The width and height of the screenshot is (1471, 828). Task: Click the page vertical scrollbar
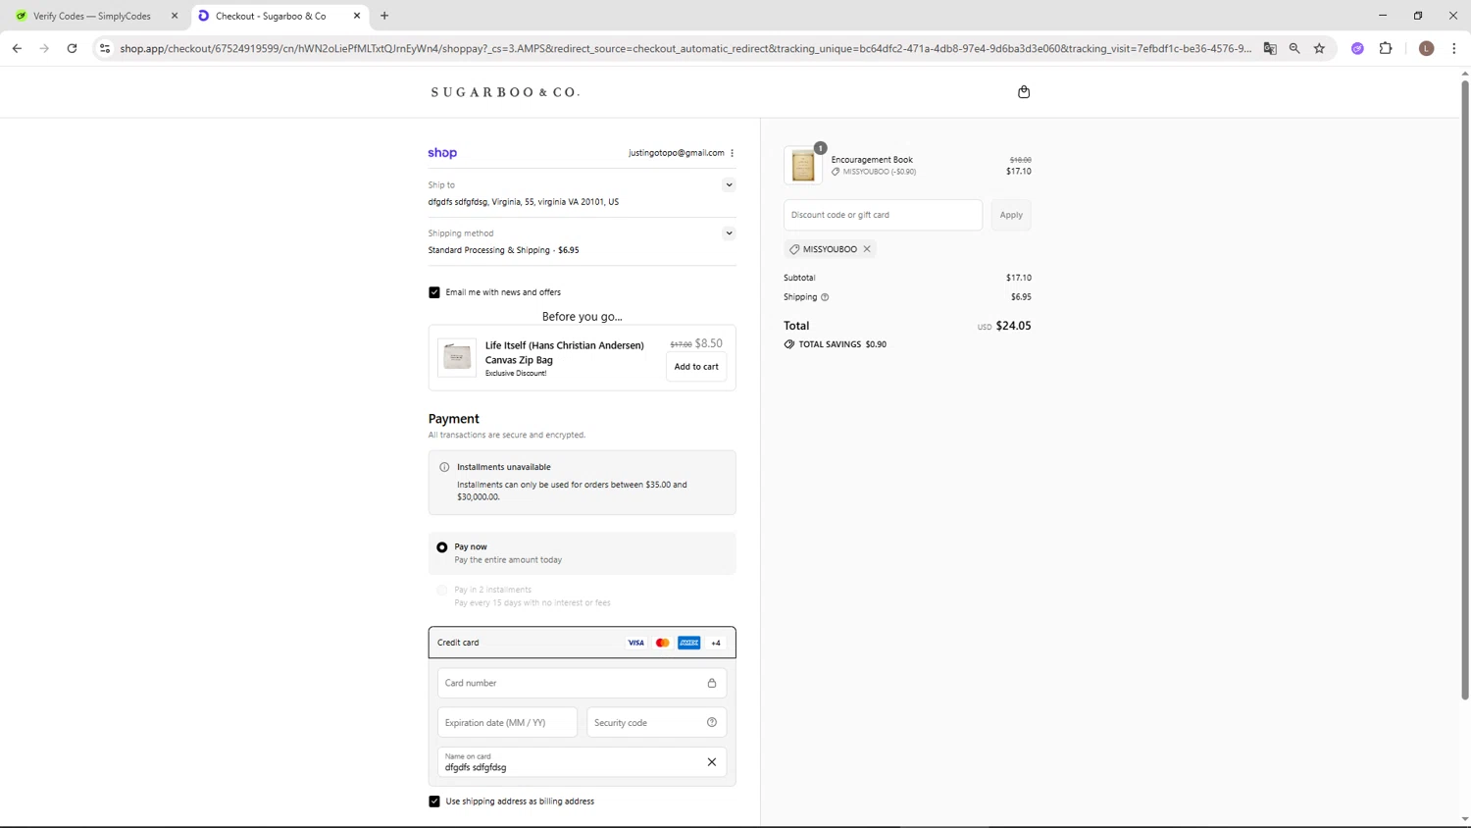tap(1465, 390)
